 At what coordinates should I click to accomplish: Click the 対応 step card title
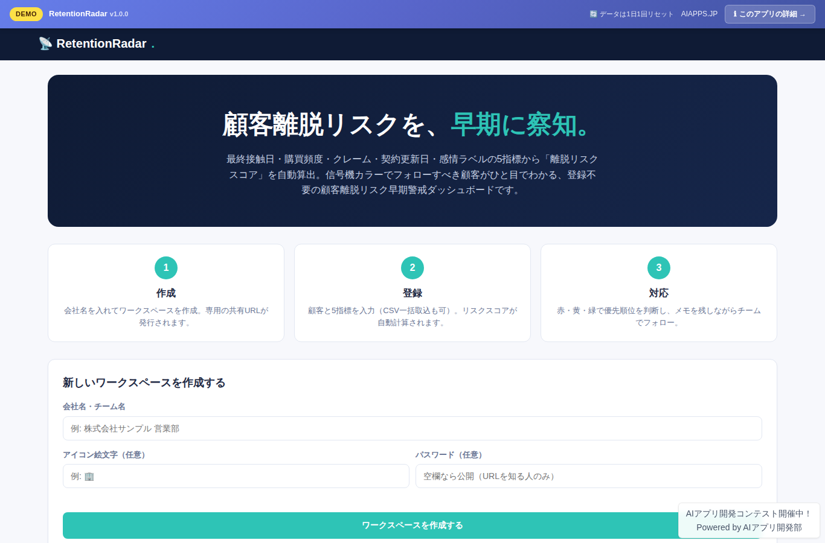[659, 293]
